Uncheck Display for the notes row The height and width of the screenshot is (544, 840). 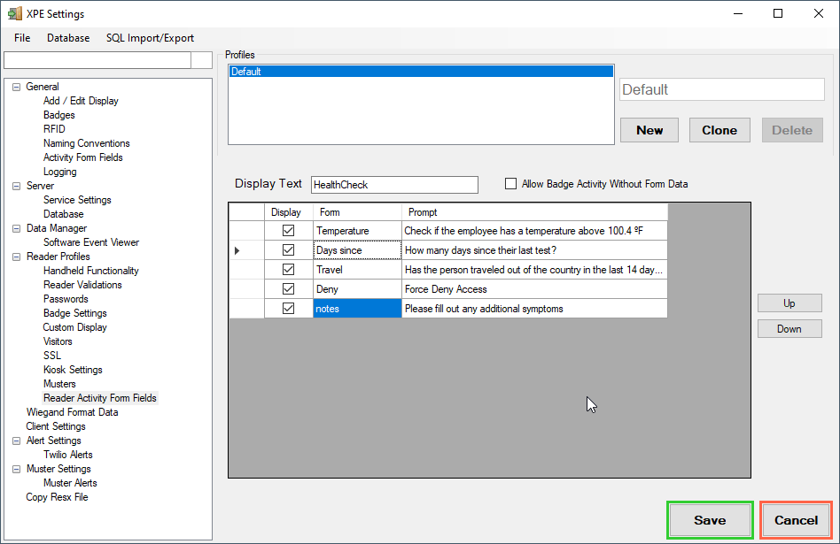point(288,309)
